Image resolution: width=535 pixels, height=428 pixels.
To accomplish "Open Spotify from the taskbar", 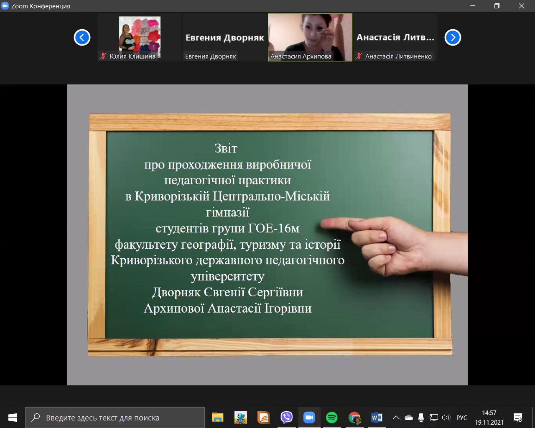I will point(332,418).
